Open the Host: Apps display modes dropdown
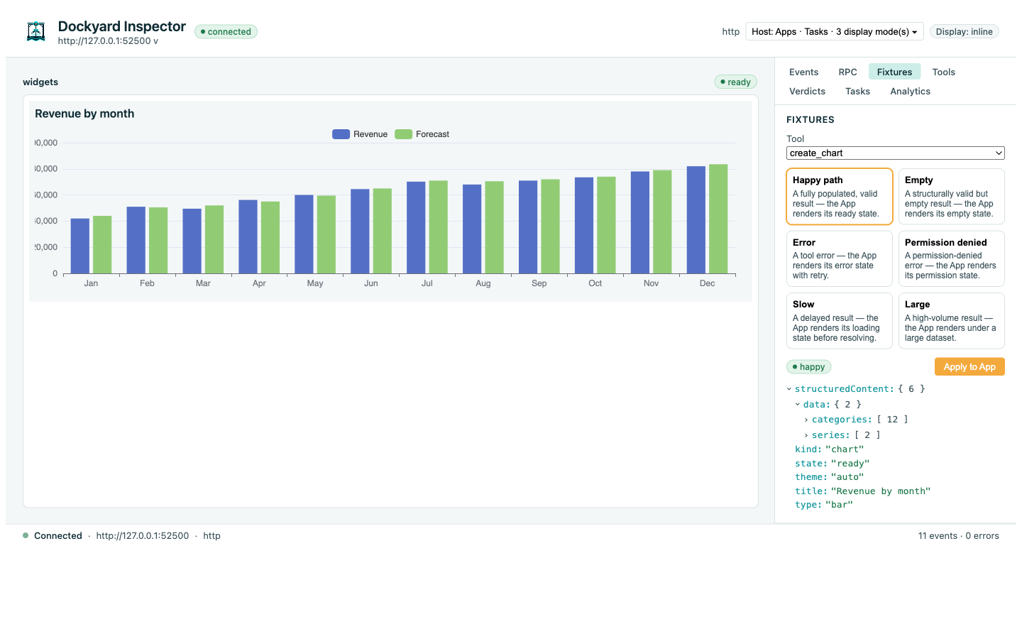The image size is (1022, 639). pyautogui.click(x=835, y=31)
